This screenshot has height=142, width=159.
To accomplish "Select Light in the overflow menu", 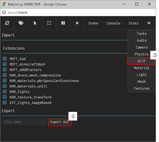I will point(142,75).
